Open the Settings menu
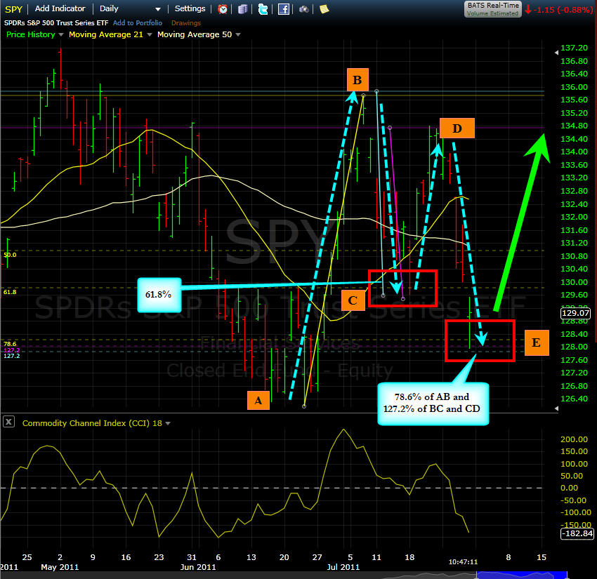 [190, 8]
